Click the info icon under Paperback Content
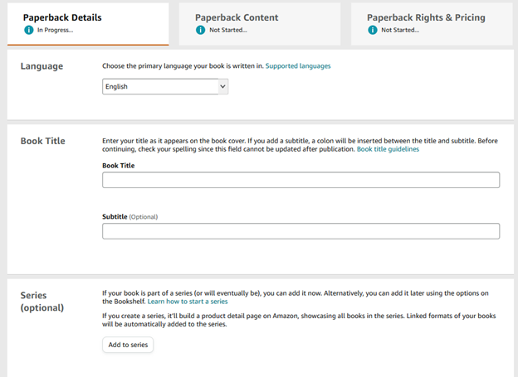 (200, 30)
